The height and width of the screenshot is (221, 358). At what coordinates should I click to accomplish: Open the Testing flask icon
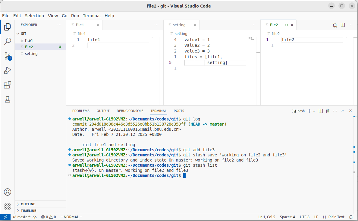pyautogui.click(x=8, y=99)
